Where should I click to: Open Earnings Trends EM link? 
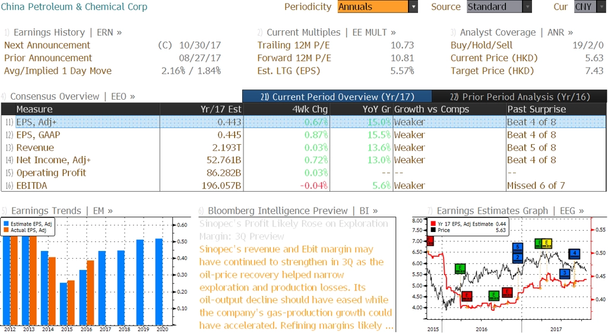(x=62, y=211)
